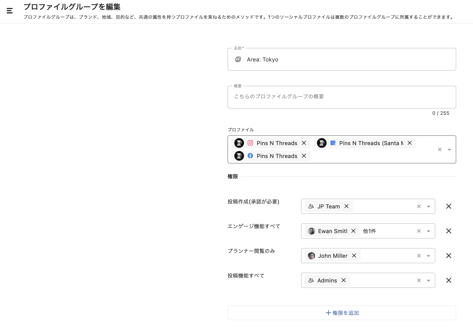
Task: Delete the プランナー閲覧のみ permission row
Action: 449,256
